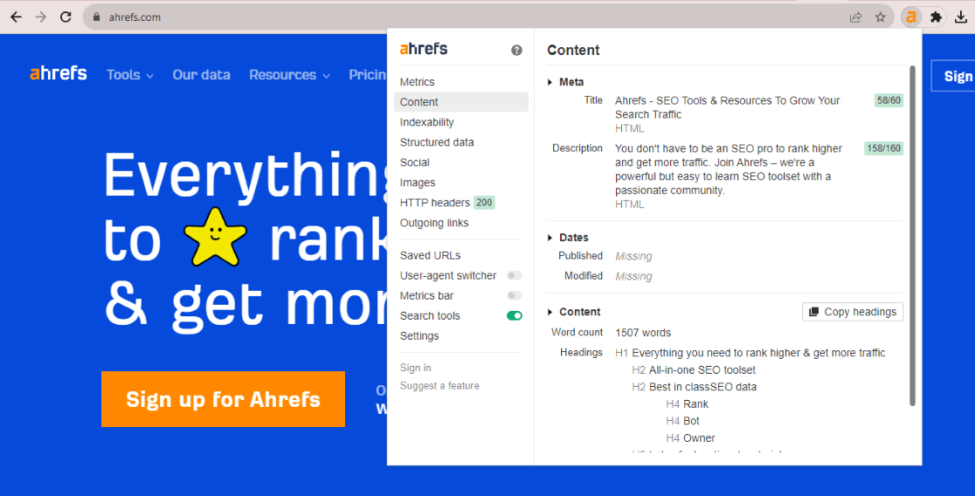Click the yellow smiling star graphic
This screenshot has width=975, height=496.
(215, 237)
